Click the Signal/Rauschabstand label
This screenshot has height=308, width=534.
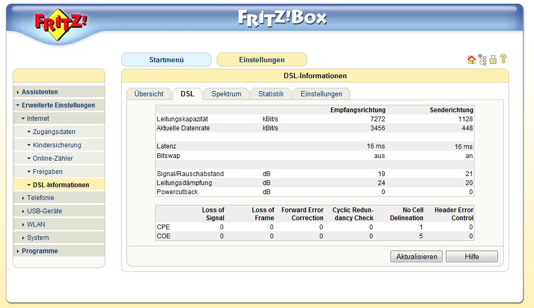click(190, 174)
